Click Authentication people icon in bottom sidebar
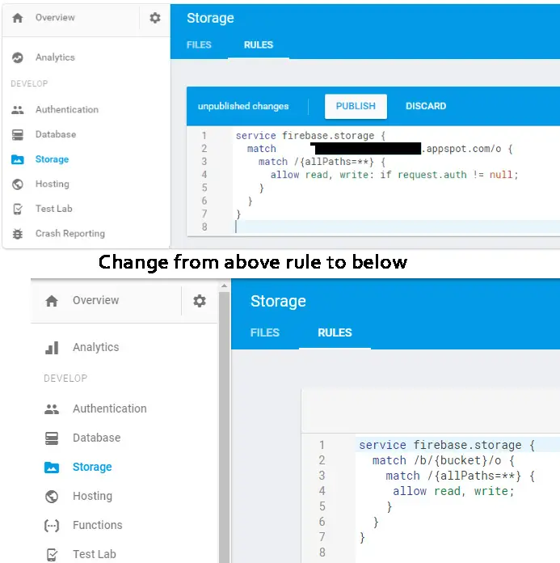 click(52, 409)
